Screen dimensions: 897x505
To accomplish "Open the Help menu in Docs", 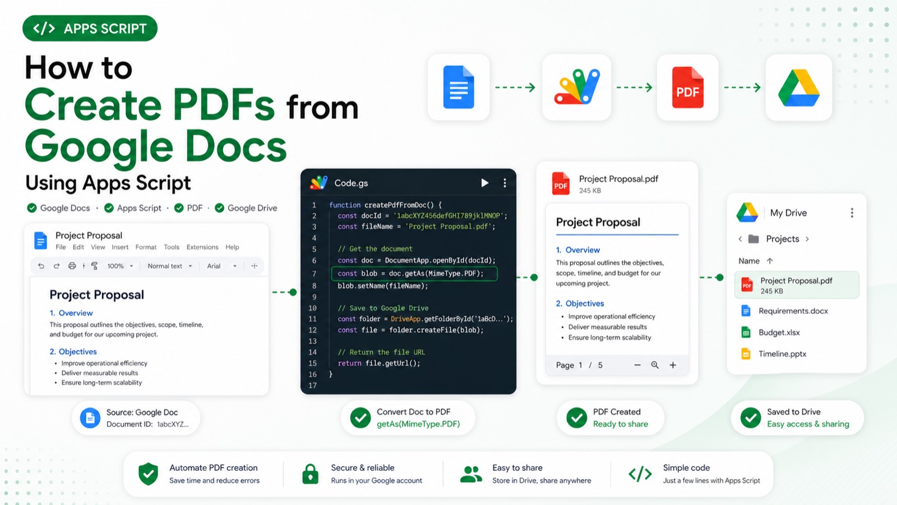I will coord(232,247).
